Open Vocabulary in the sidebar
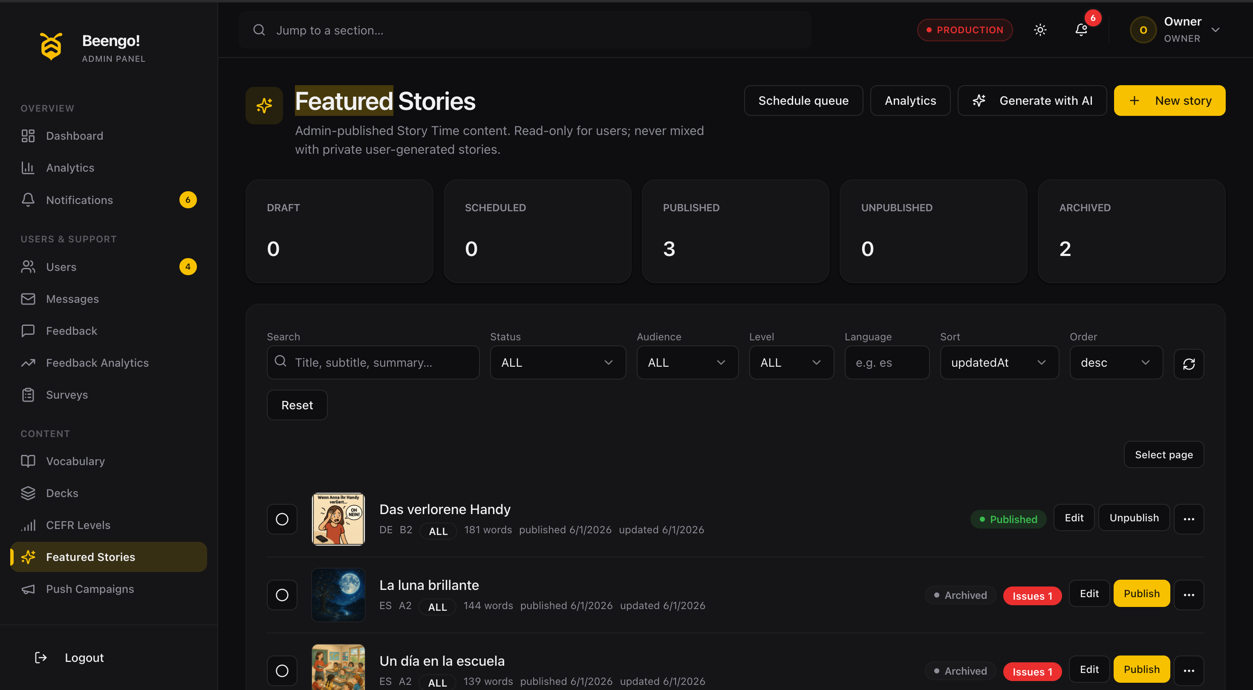Image resolution: width=1253 pixels, height=690 pixels. tap(109, 461)
